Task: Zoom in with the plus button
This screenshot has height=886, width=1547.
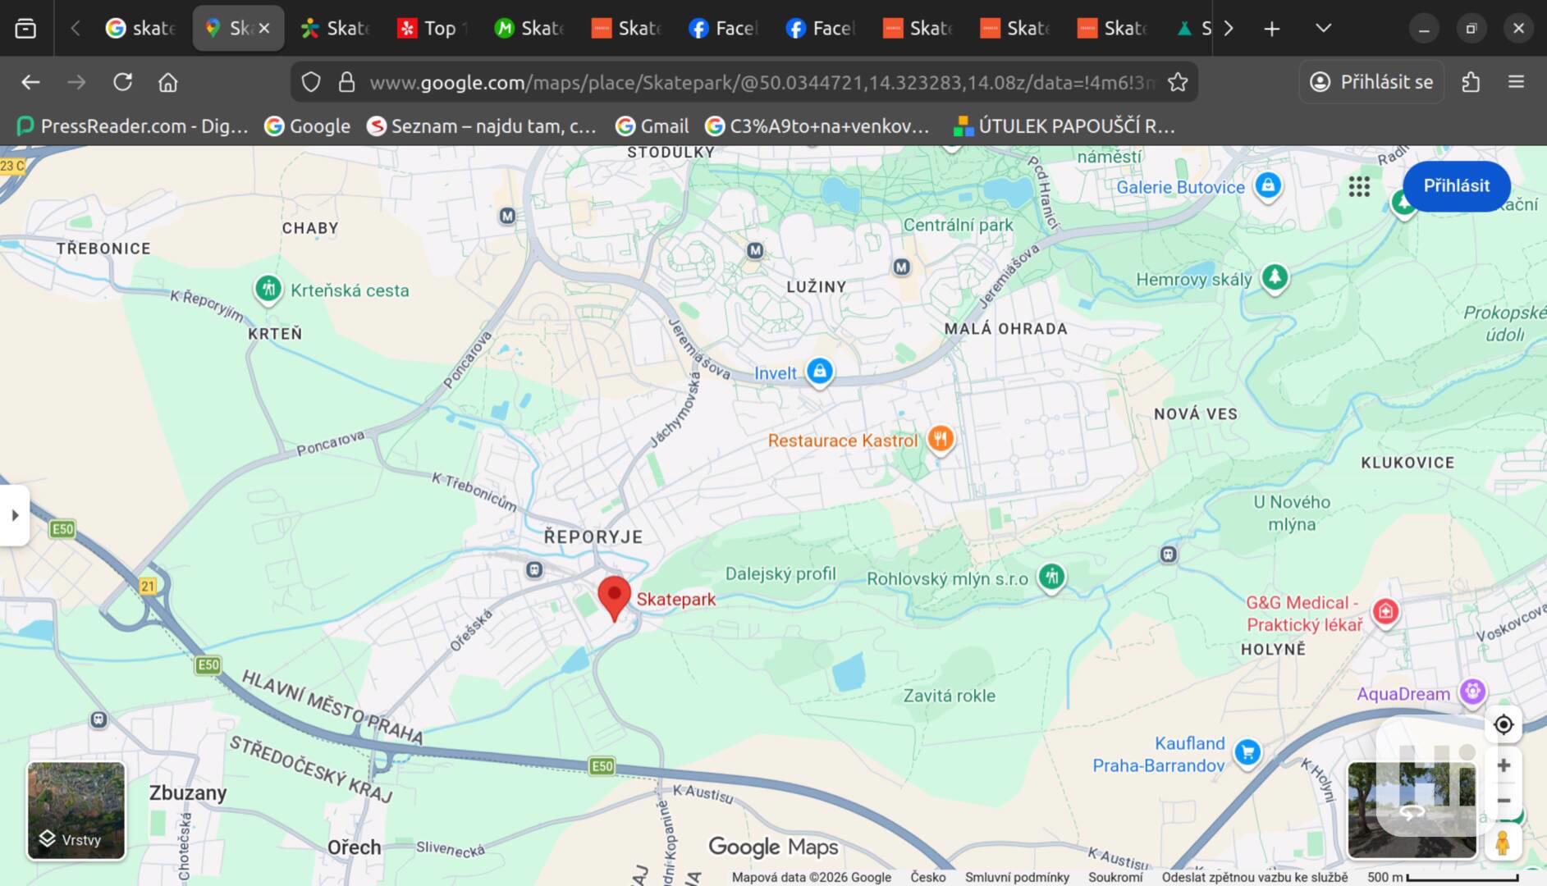Action: click(1503, 765)
